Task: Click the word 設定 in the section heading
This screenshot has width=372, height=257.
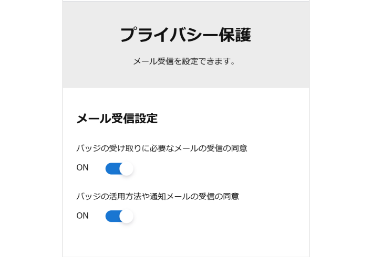Action: pyautogui.click(x=147, y=119)
